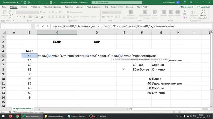The image size is (213, 119).
Task: Click the Cut scissors icon
Action: (10, 11)
